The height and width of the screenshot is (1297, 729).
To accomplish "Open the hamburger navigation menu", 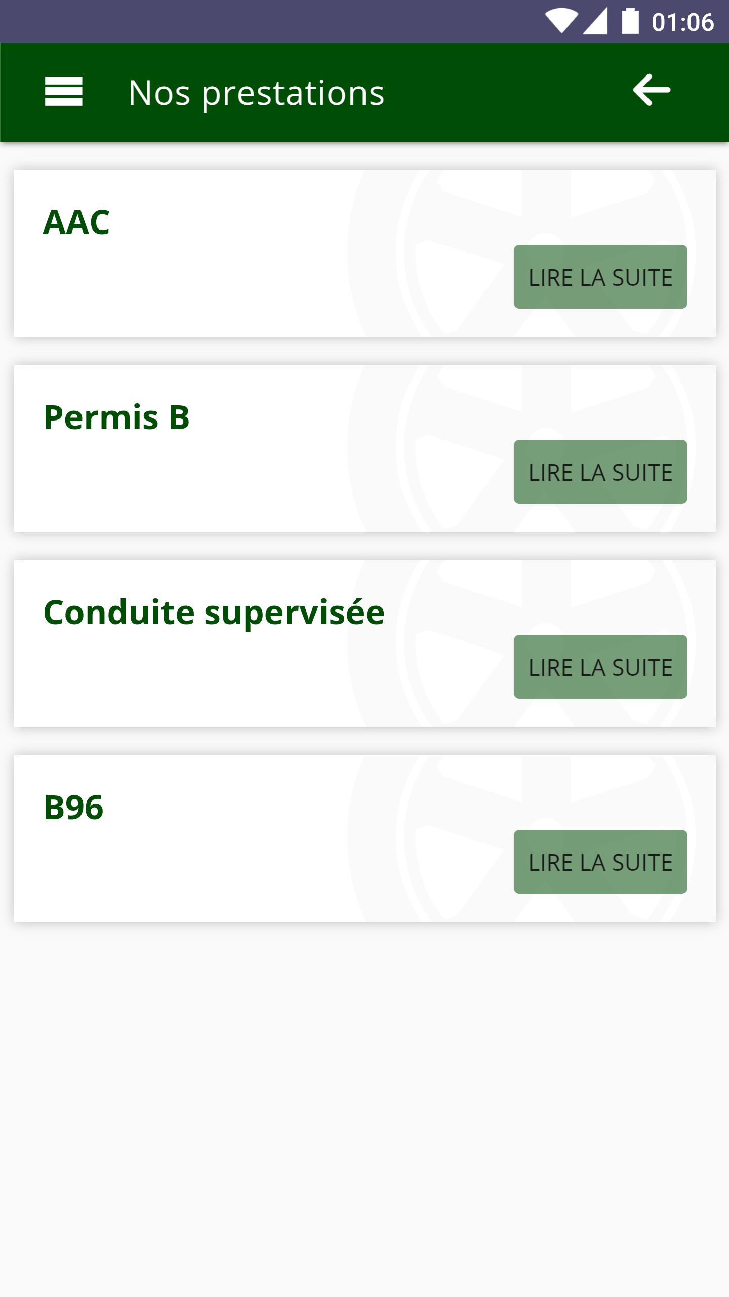I will point(63,92).
